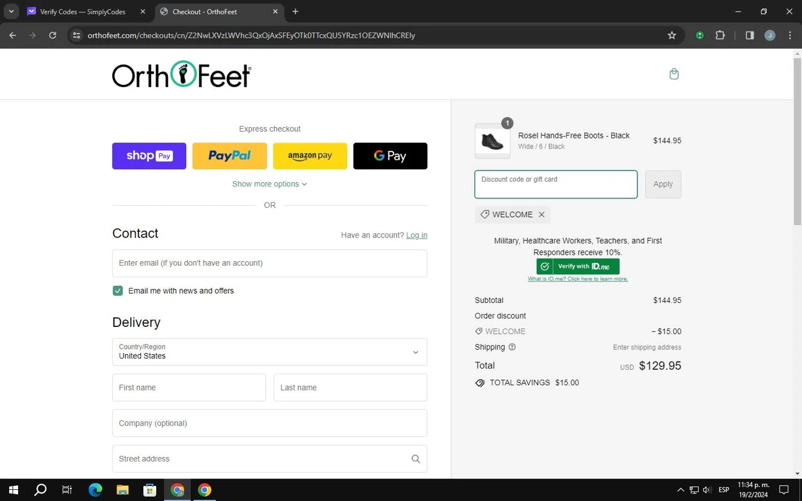Click the Company (optional) field
Screen dimensions: 802x501
269,423
